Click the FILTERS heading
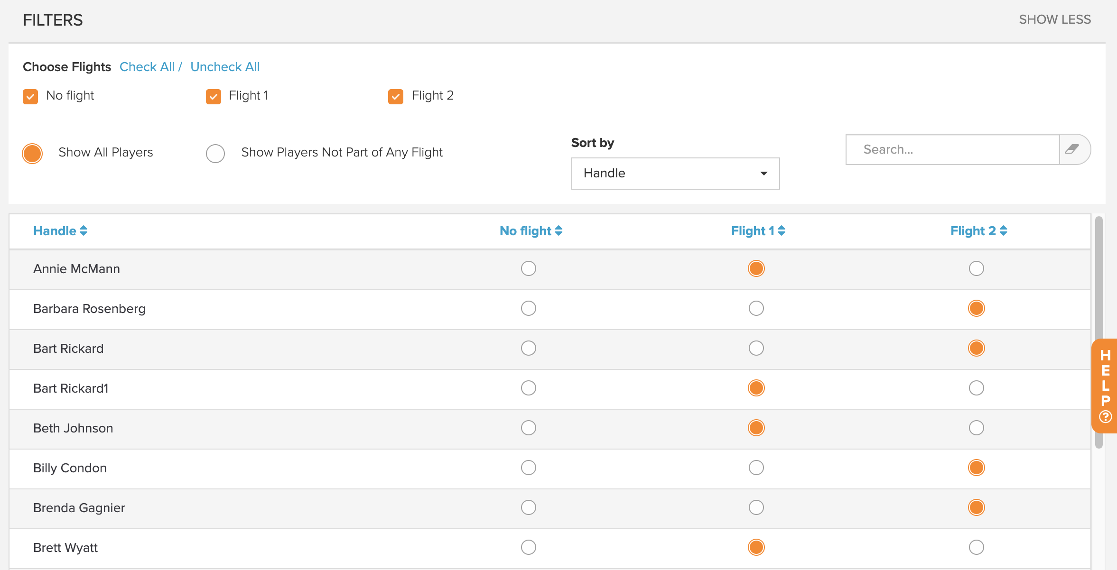 coord(53,20)
